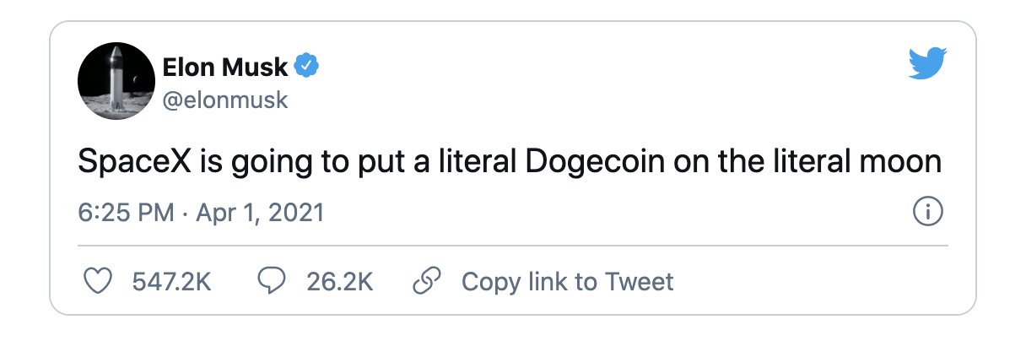Viewport: 1026px width, 341px height.
Task: Click the Twitter bird logo
Action: 928,64
